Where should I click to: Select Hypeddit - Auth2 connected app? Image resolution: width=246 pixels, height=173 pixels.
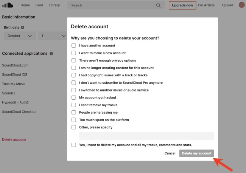pyautogui.click(x=15, y=102)
